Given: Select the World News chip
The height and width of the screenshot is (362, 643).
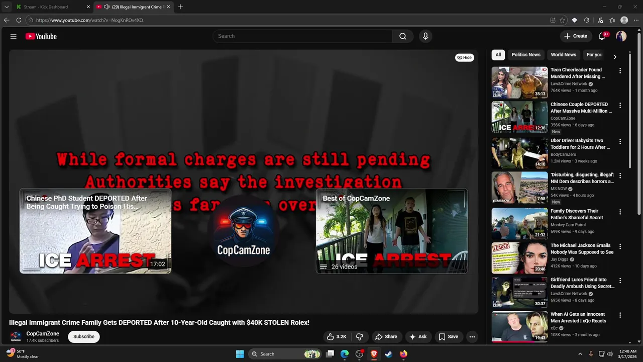Looking at the screenshot, I should pyautogui.click(x=564, y=55).
